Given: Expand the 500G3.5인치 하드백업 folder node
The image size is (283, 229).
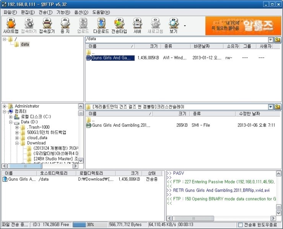Looking at the screenshot, I should [x=17, y=132].
